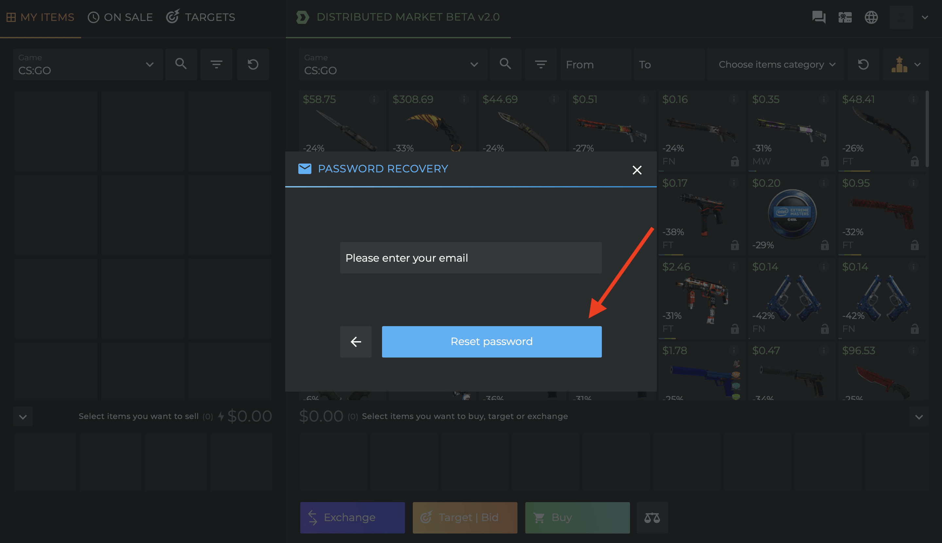Reset my inventory with refresh icon

253,64
